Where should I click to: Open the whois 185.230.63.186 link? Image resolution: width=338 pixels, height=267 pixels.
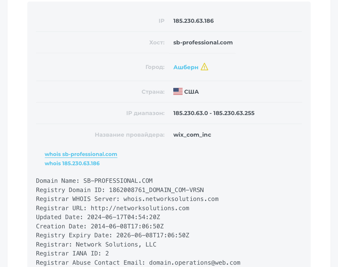click(72, 163)
